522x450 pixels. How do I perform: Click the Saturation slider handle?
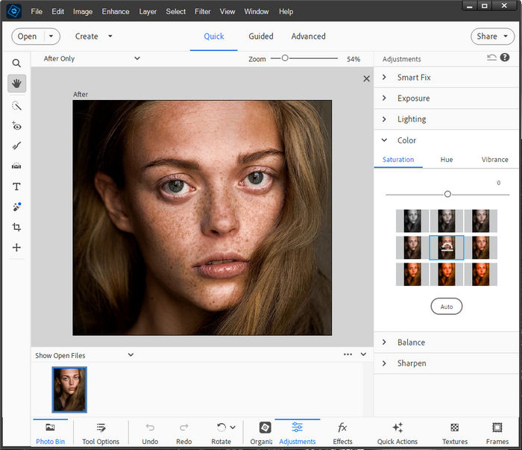[447, 194]
